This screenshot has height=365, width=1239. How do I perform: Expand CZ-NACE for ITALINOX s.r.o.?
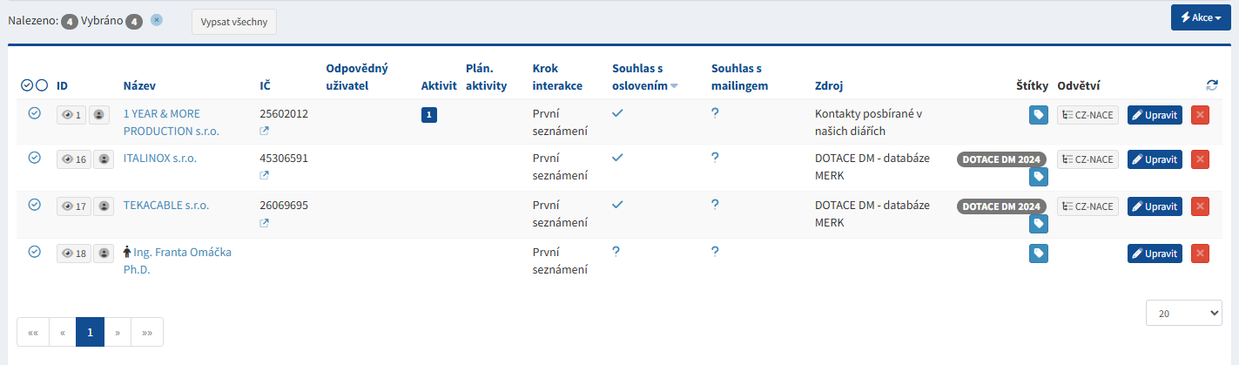[x=1087, y=159]
